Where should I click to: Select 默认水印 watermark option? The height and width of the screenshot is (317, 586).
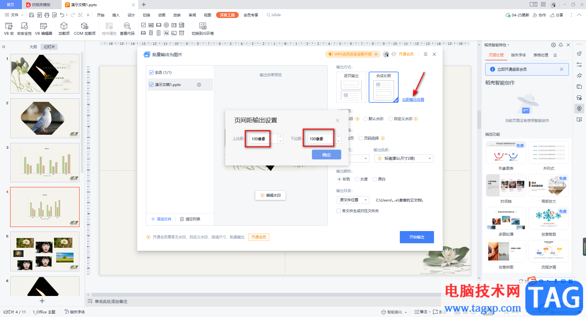coord(365,119)
